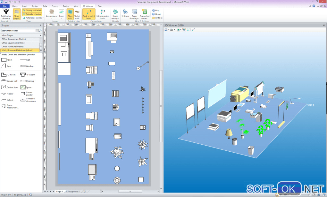Screen dimensions: 327x197
Task: Toggle Animate selection
Action: 32,14
